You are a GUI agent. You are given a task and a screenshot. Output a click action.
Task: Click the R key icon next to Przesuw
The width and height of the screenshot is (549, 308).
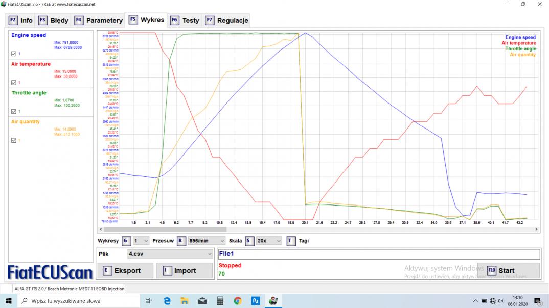click(x=181, y=241)
